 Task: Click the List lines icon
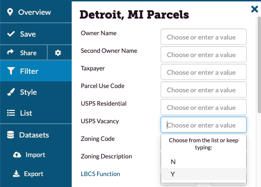click(x=11, y=113)
